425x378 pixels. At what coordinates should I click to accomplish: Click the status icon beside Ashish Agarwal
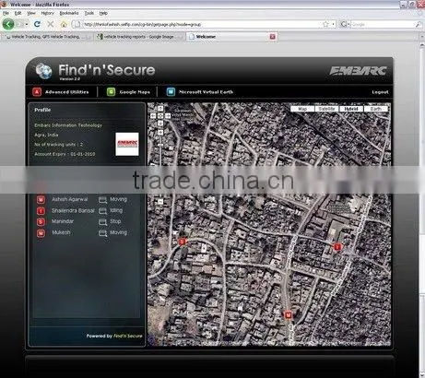41,200
